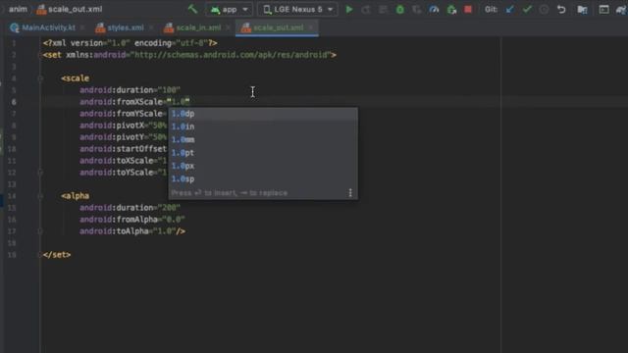The image size is (628, 353).
Task: Click the fold marker at toYScale line
Action: (40, 173)
